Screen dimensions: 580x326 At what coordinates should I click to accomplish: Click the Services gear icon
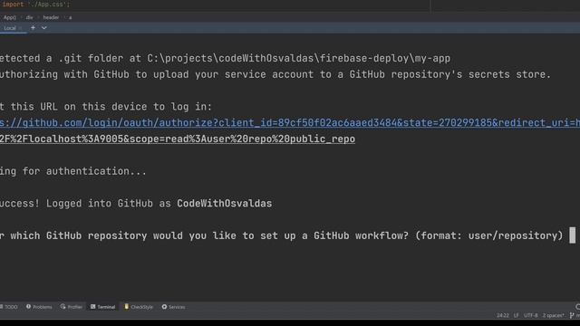[x=164, y=307]
